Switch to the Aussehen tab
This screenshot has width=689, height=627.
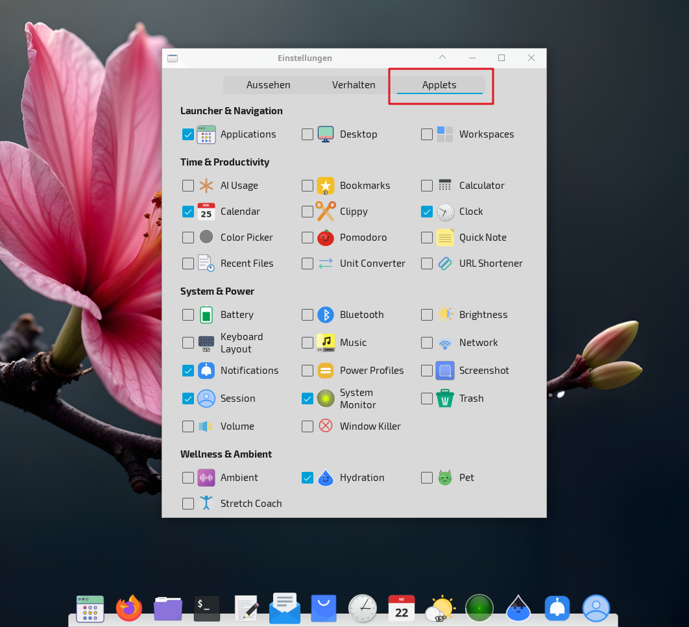coord(268,85)
